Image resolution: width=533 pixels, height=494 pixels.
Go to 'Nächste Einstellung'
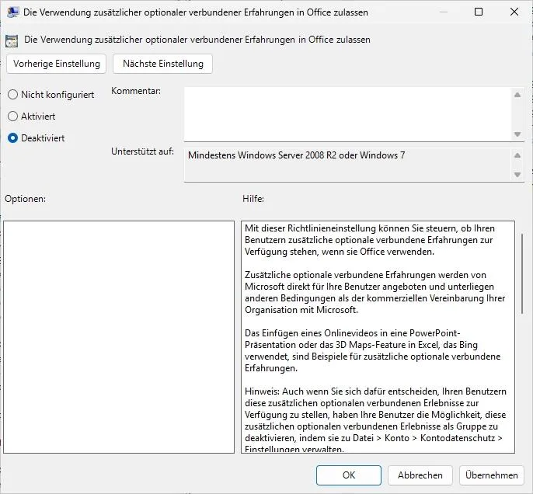pyautogui.click(x=162, y=64)
